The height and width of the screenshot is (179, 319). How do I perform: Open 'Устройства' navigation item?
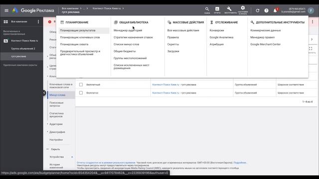coord(56,157)
